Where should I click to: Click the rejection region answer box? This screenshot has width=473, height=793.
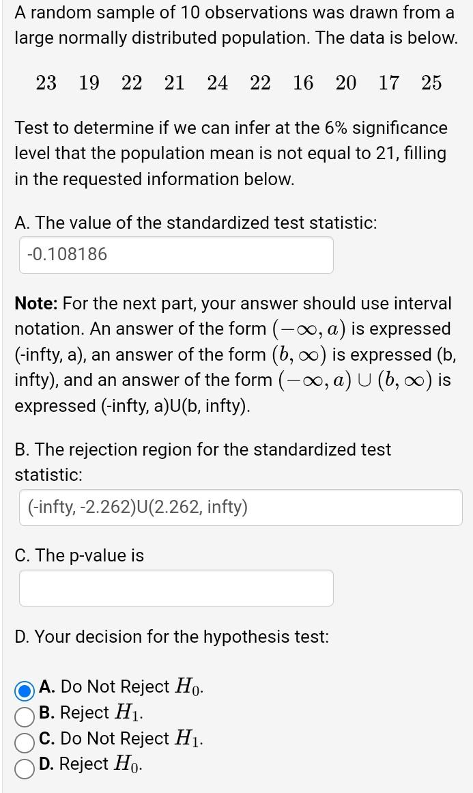pos(240,507)
